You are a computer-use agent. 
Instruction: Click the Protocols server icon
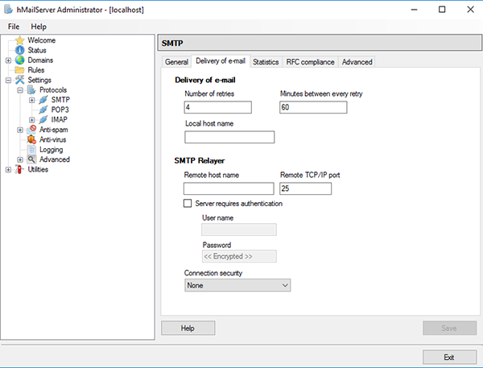(x=31, y=89)
